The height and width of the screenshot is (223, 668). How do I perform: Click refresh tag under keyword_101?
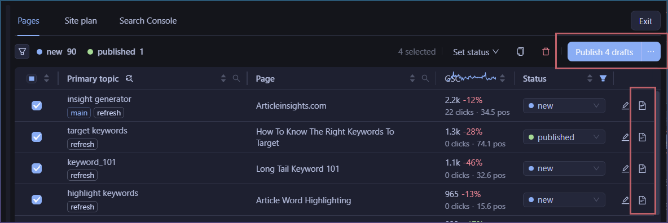pyautogui.click(x=82, y=175)
